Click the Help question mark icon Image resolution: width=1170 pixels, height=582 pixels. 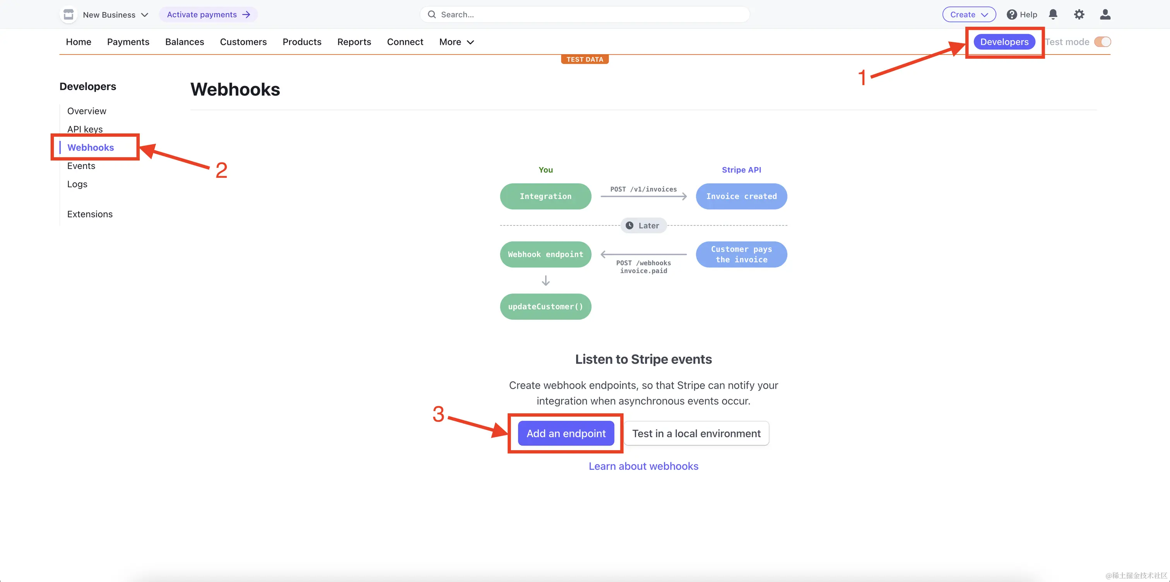point(1011,15)
